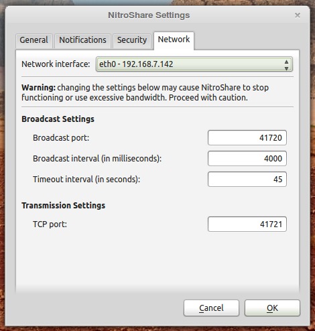Click the Timeout interval label
This screenshot has width=315, height=331.
[x=86, y=180]
